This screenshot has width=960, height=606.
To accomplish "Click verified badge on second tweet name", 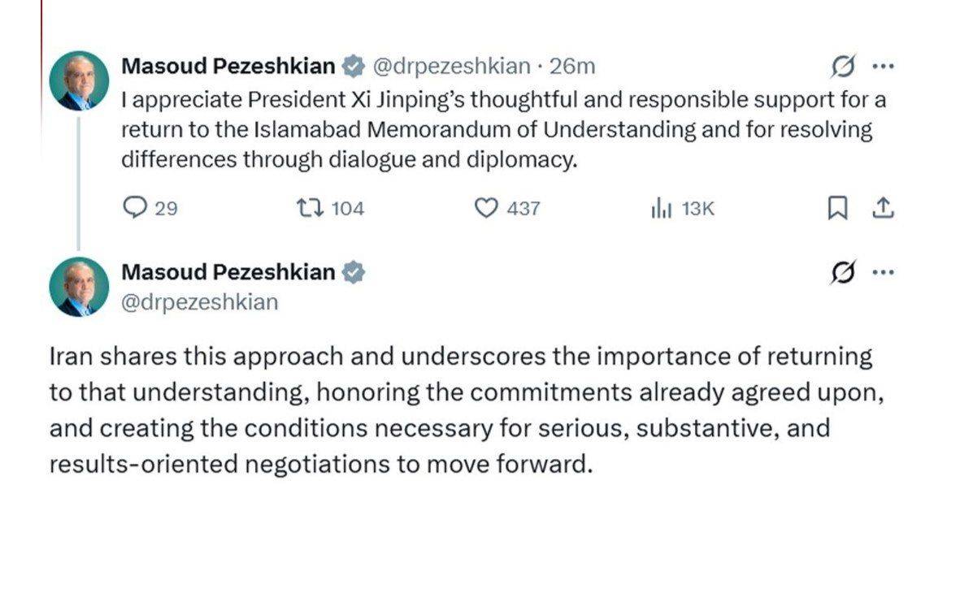I will click(354, 272).
